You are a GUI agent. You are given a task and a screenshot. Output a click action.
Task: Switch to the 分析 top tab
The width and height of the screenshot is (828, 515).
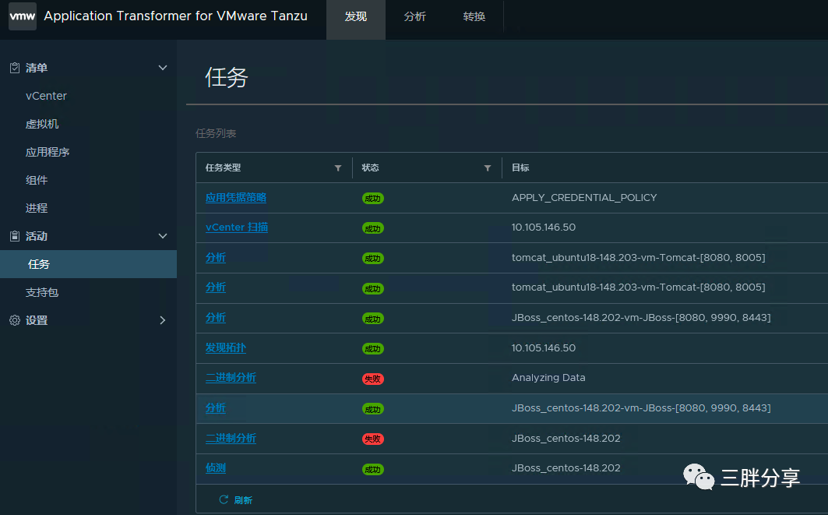415,16
